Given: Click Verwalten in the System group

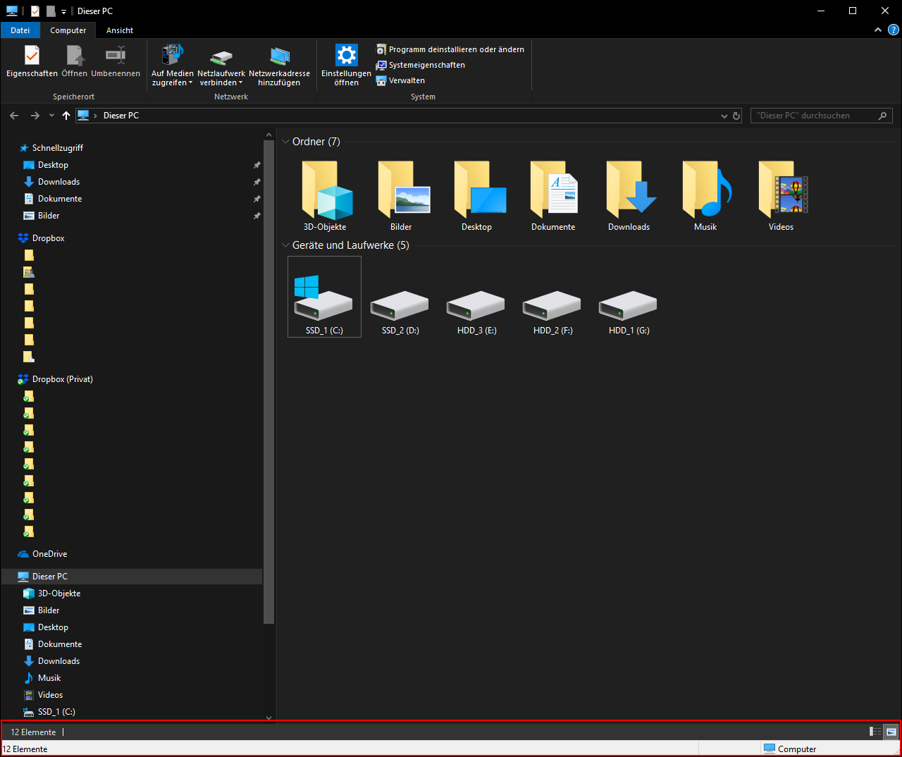Looking at the screenshot, I should pyautogui.click(x=400, y=80).
